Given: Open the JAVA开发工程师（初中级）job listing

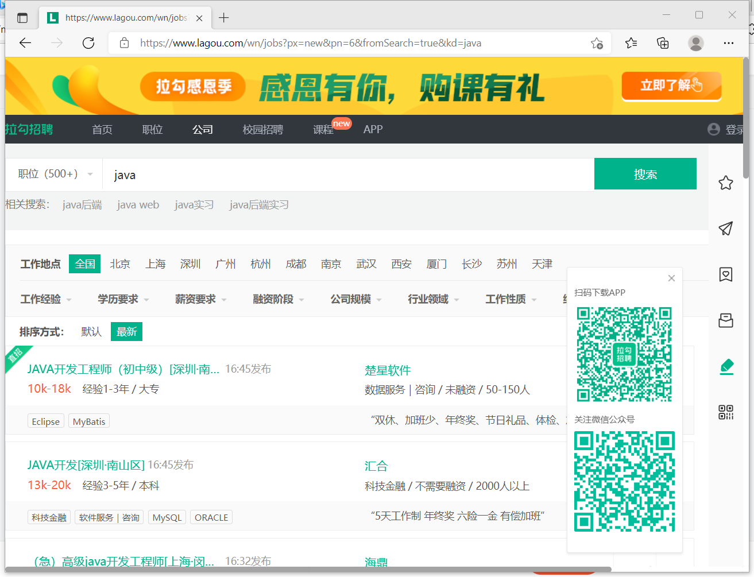Looking at the screenshot, I should pyautogui.click(x=123, y=369).
